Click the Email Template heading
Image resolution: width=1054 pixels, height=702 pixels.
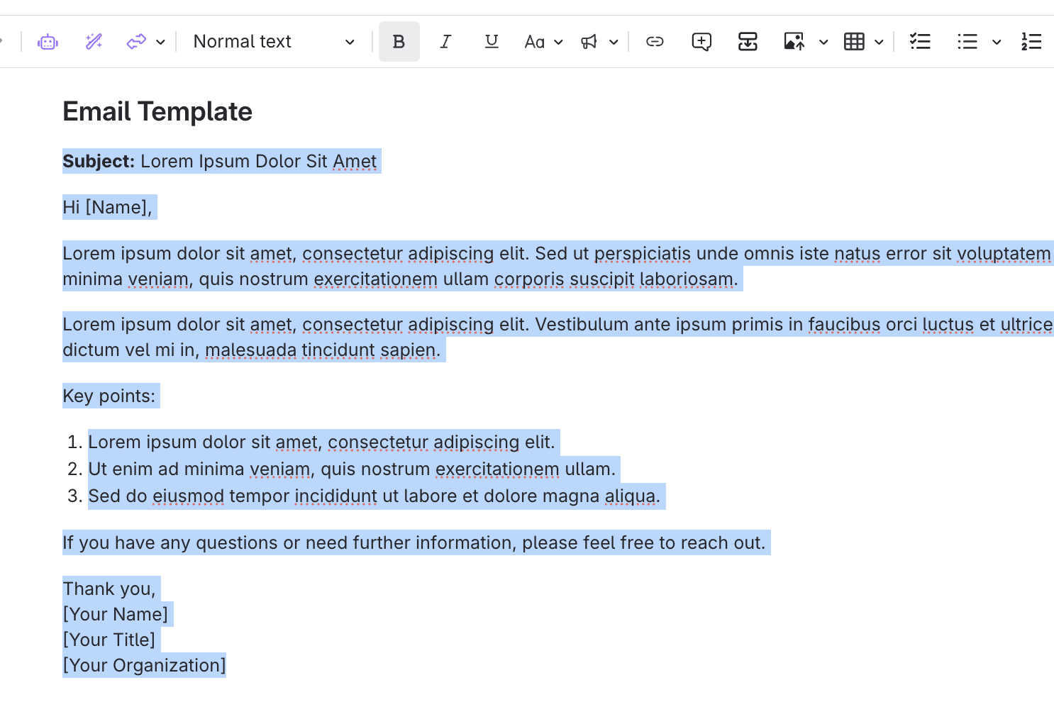point(157,111)
